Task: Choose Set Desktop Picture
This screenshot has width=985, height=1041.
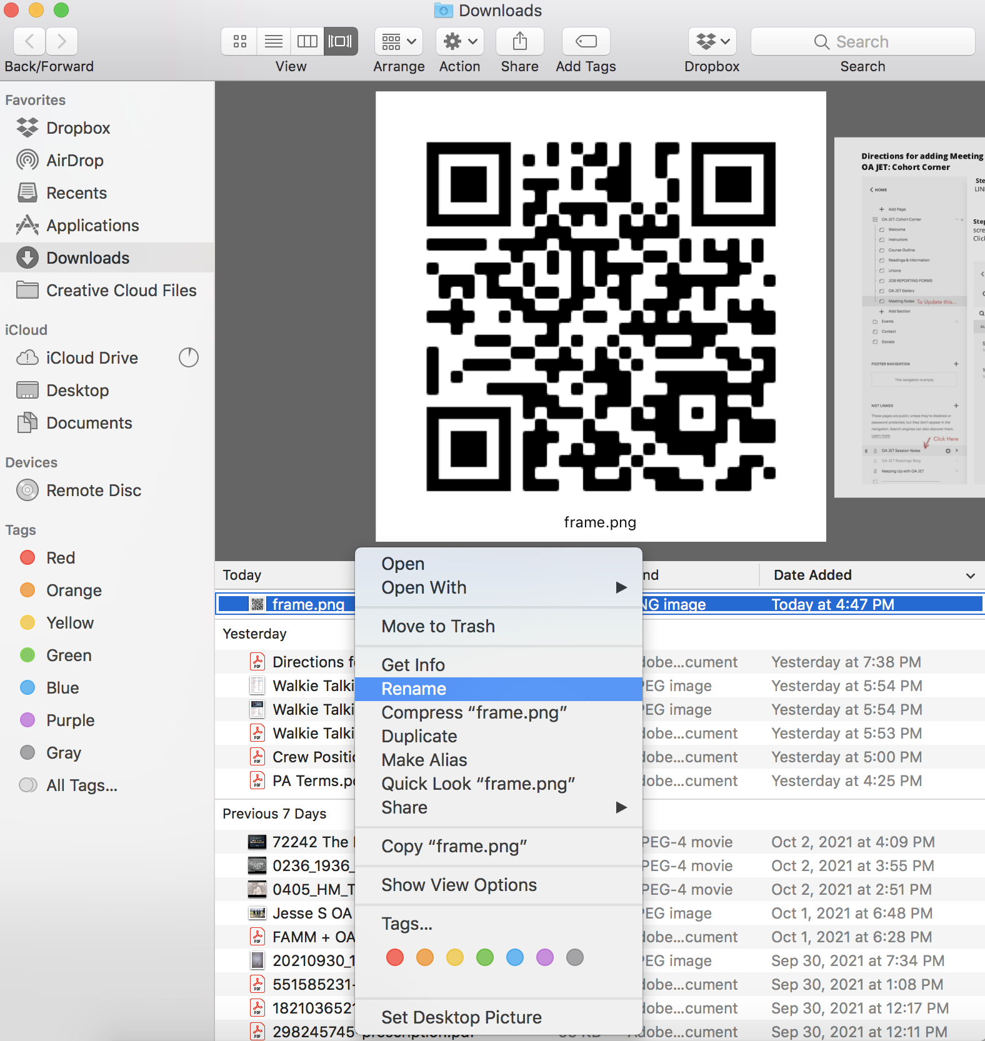Action: [498, 1017]
